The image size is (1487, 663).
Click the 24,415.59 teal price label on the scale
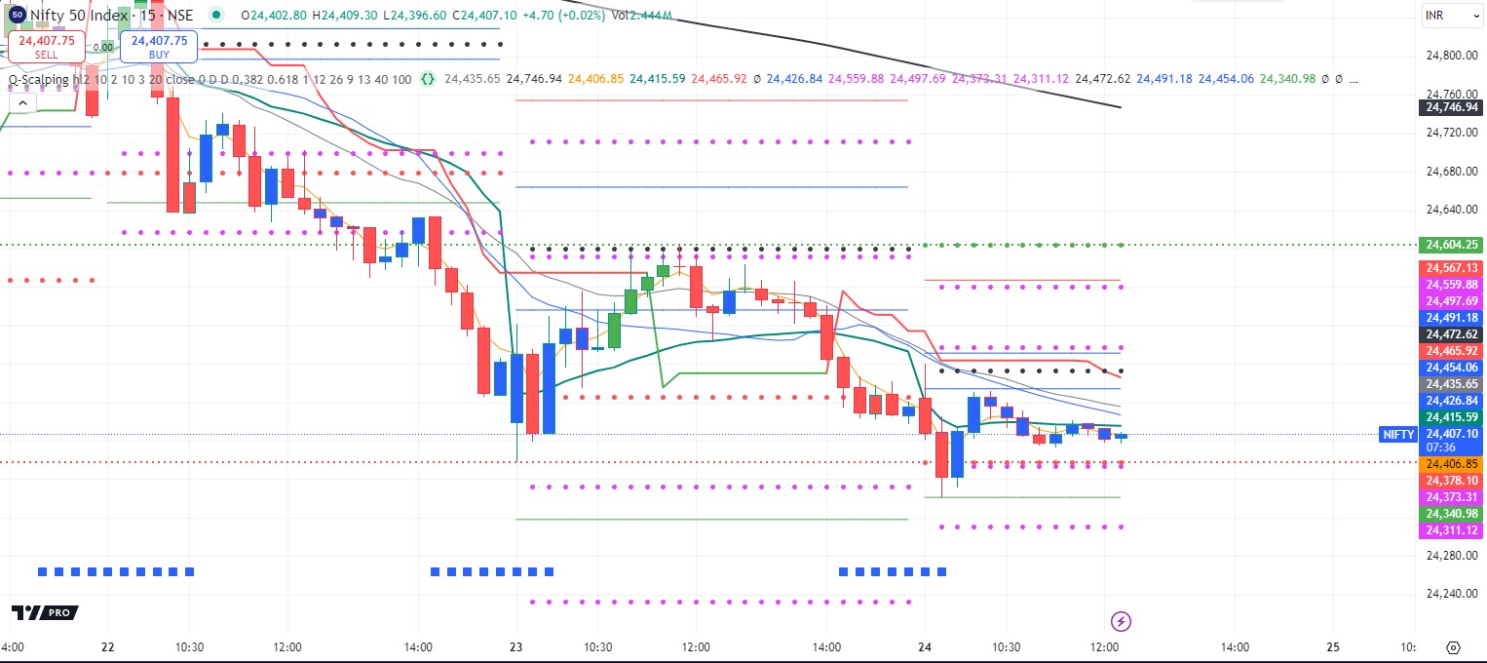point(1452,417)
